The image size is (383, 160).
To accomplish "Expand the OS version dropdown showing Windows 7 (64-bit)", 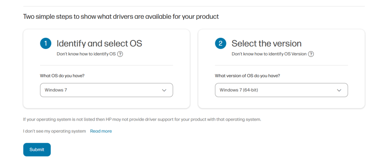I will click(x=281, y=90).
